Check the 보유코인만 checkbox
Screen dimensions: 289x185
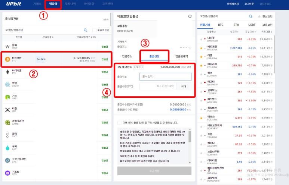click(94, 30)
